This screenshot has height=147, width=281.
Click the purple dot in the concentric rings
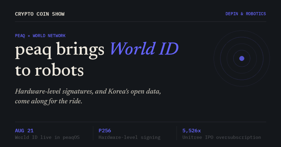pos(242,58)
